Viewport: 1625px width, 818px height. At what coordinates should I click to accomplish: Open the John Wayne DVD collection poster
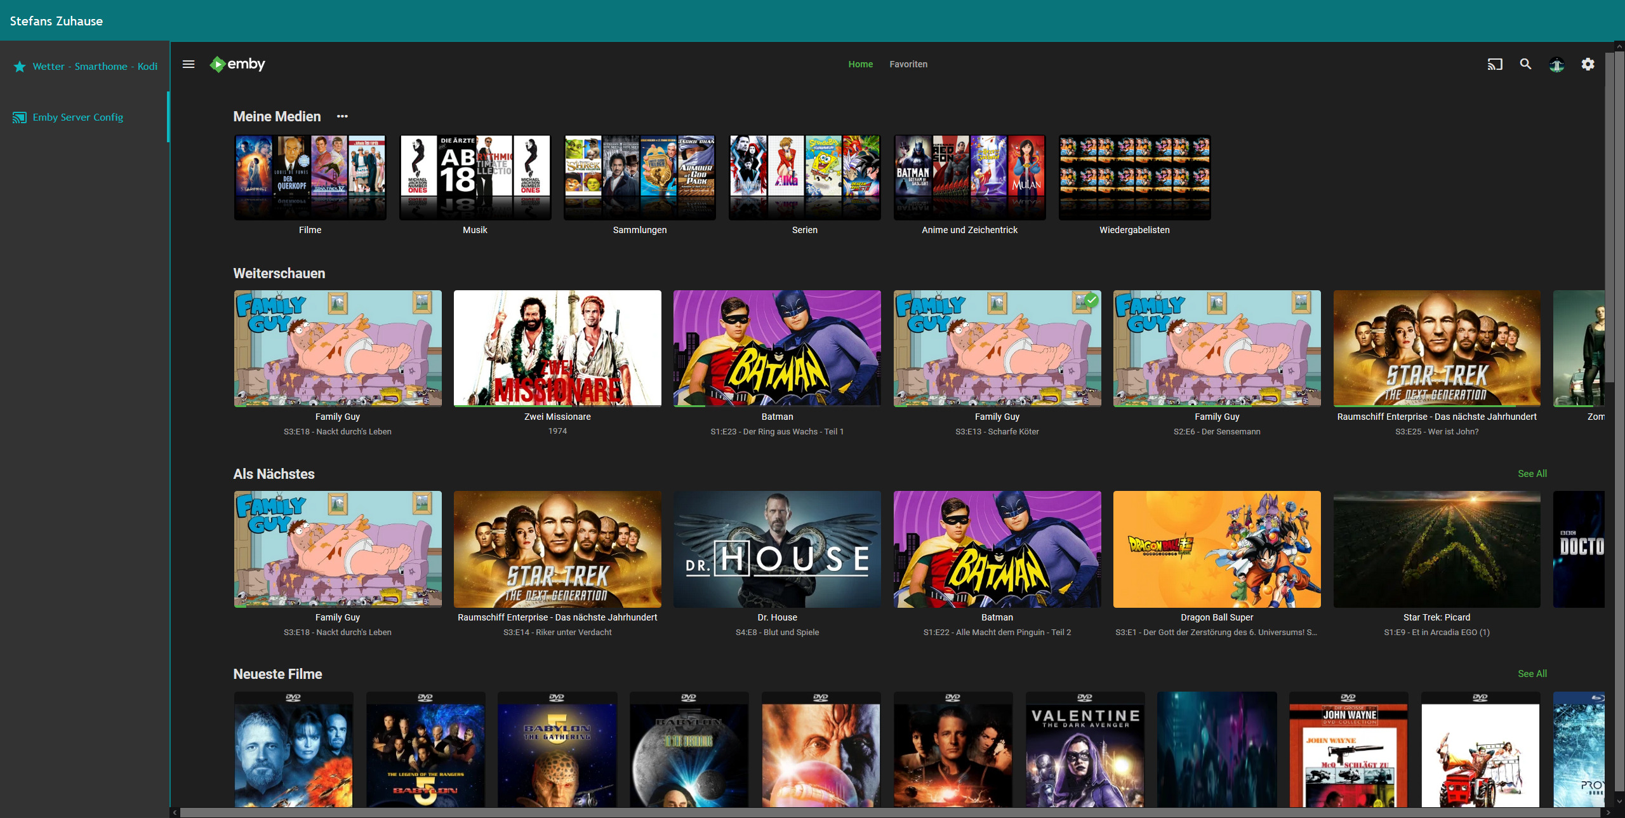1348,749
